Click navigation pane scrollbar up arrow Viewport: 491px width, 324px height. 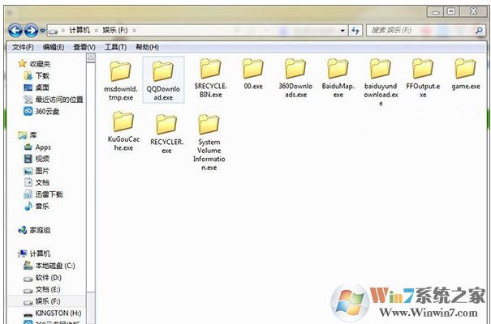pyautogui.click(x=91, y=58)
